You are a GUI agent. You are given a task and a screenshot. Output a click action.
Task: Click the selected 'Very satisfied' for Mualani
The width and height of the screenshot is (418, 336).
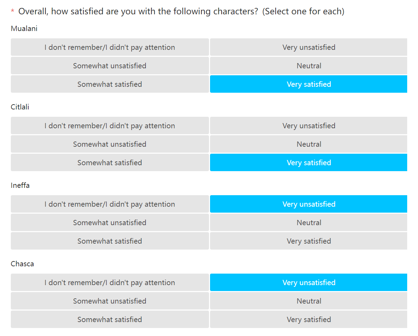point(308,84)
